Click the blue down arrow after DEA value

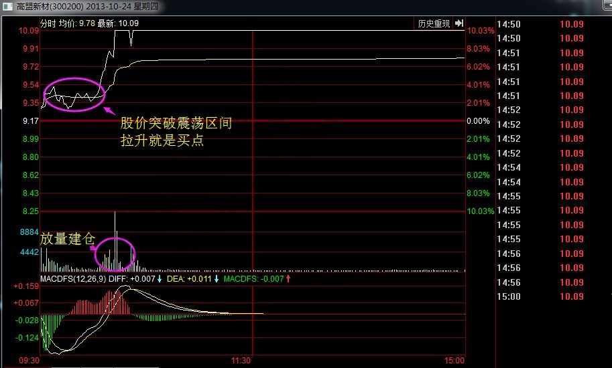pos(217,278)
